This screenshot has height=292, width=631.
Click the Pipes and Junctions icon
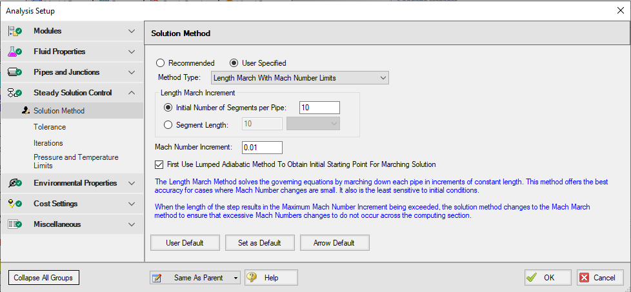(15, 72)
